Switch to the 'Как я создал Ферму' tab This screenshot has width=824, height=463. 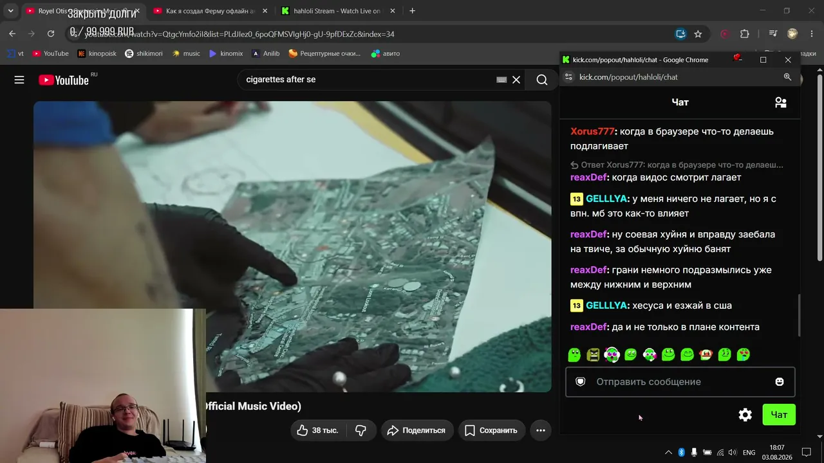pyautogui.click(x=209, y=11)
